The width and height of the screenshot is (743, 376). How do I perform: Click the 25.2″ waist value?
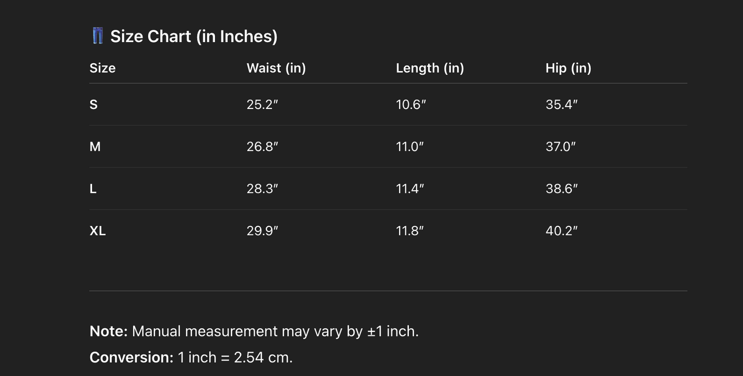click(262, 104)
